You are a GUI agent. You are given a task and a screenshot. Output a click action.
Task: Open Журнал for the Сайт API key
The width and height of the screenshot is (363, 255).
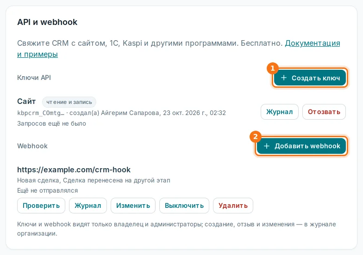280,112
